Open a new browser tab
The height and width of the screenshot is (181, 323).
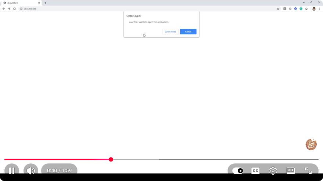[x=45, y=3]
